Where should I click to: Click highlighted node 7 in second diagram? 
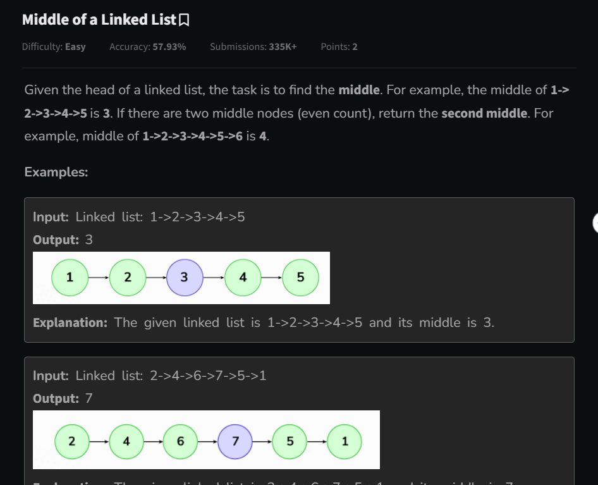coord(235,441)
